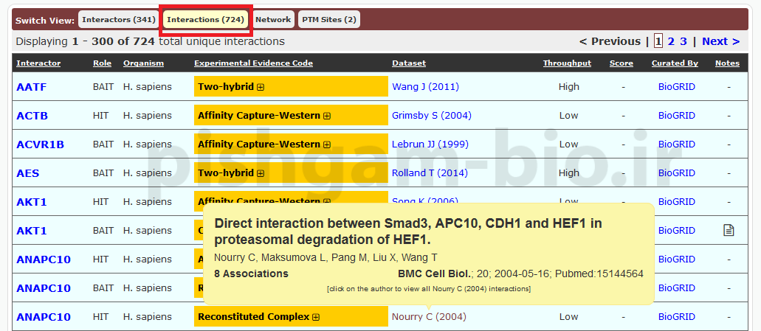Image resolution: width=761 pixels, height=331 pixels.
Task: Expand plus icon next to ACVR1B Affinity Capture-Western
Action: click(x=327, y=144)
